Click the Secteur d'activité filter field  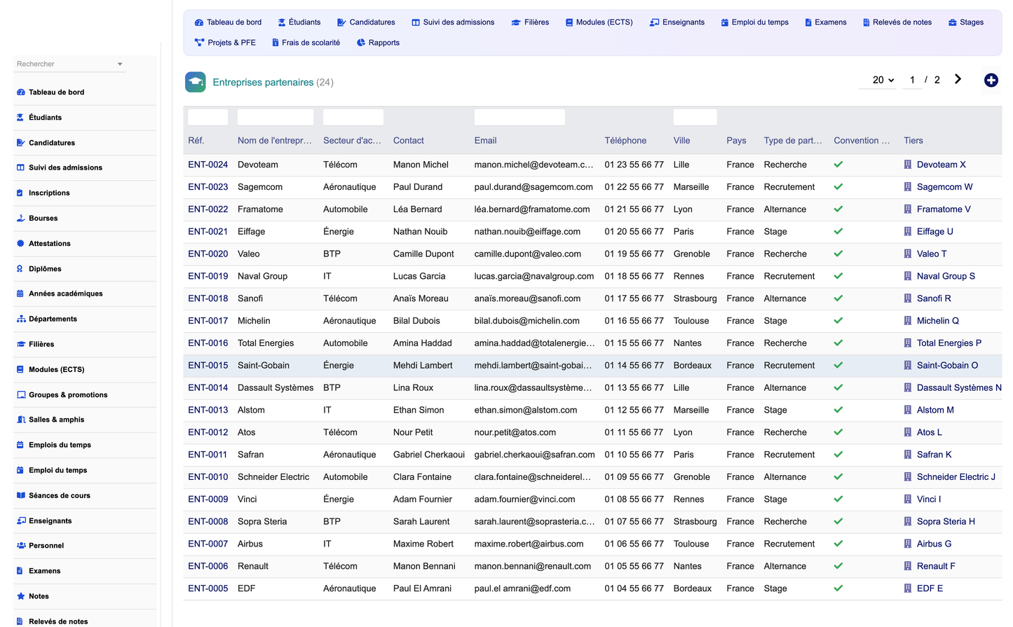[353, 117]
